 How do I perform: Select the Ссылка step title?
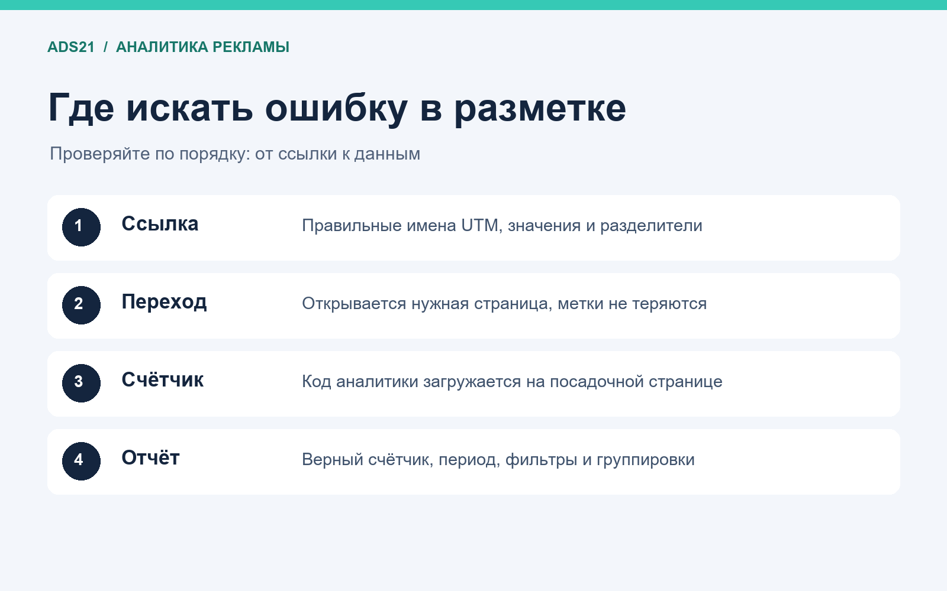[160, 224]
